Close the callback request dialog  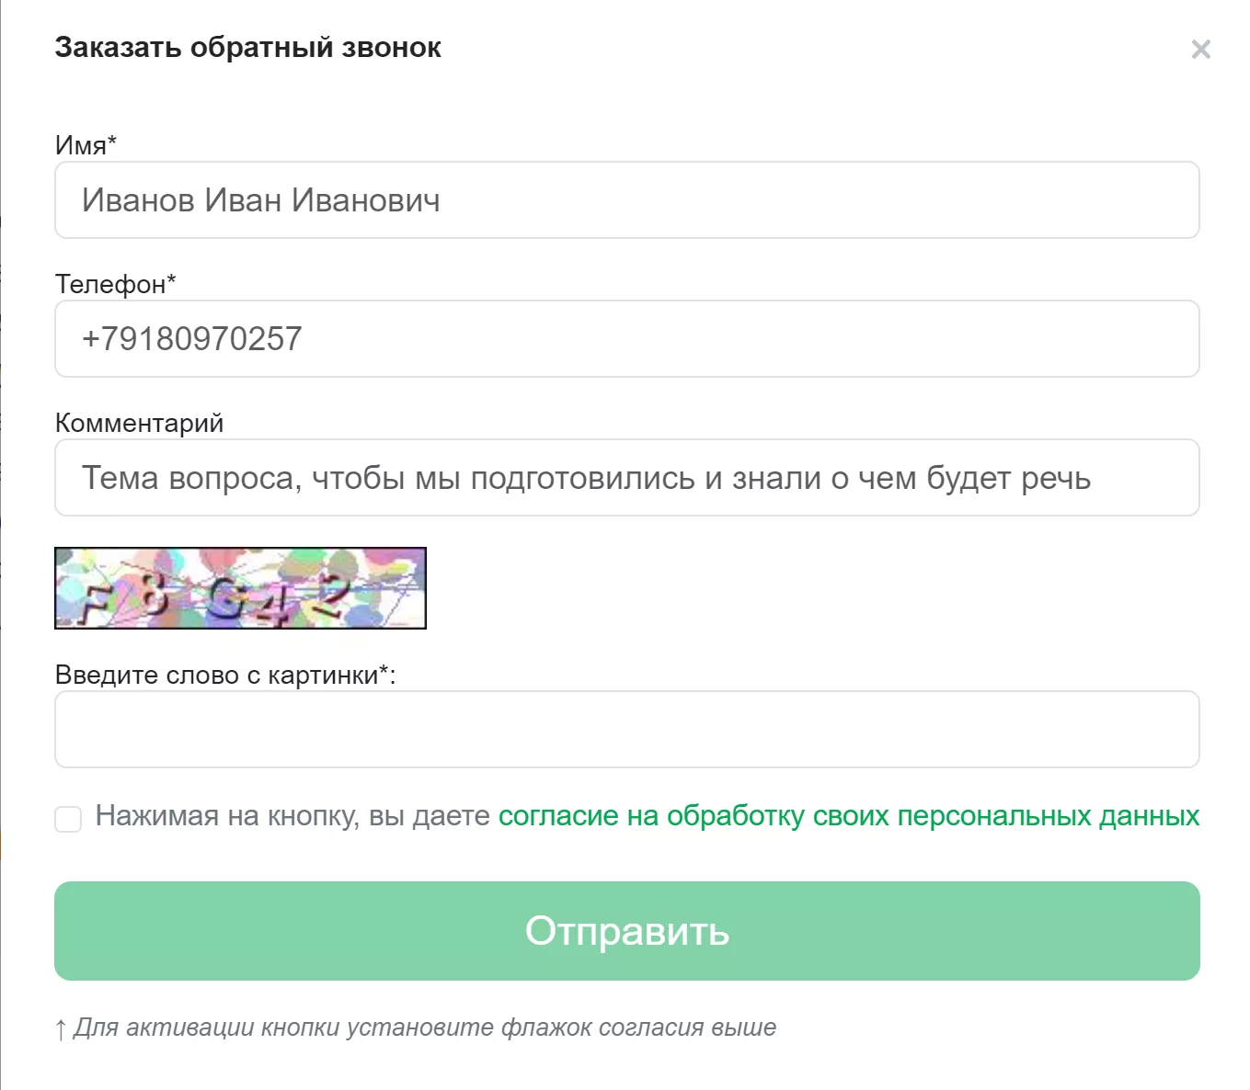(x=1200, y=50)
